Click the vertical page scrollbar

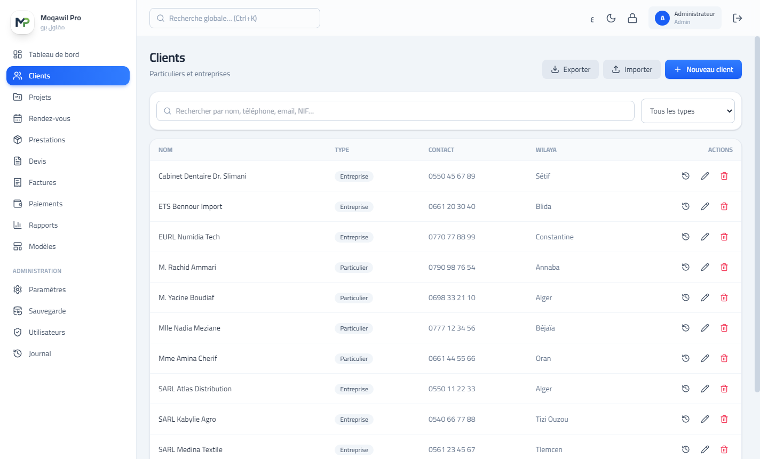click(x=757, y=214)
